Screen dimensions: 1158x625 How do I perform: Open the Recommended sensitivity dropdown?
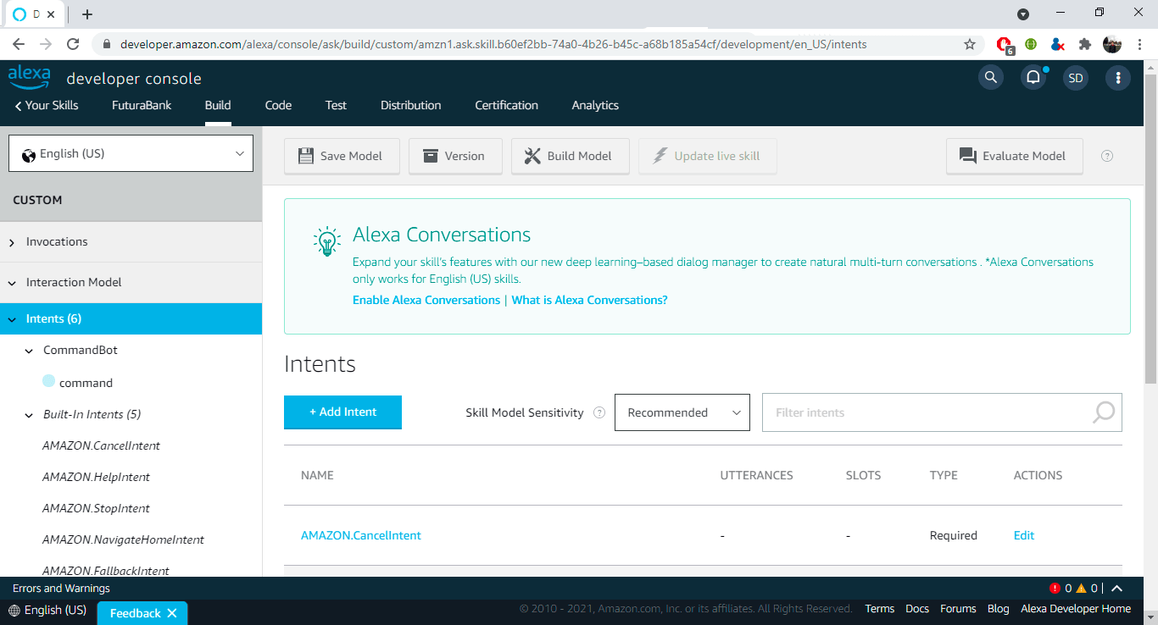click(682, 412)
